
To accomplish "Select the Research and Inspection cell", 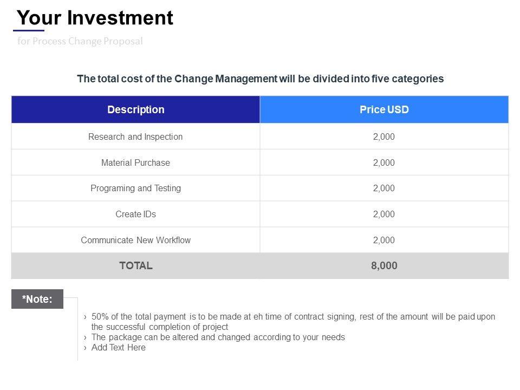I will pyautogui.click(x=135, y=136).
